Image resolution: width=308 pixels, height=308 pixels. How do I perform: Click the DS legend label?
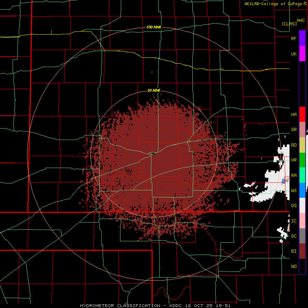(x=294, y=206)
